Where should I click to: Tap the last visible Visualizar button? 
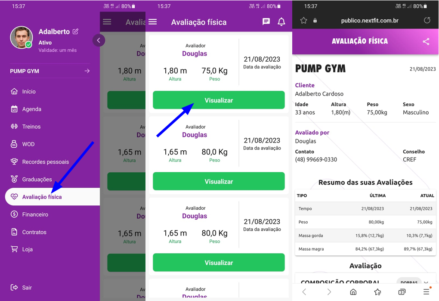pyautogui.click(x=219, y=262)
